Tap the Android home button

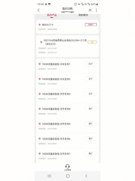[x=68, y=176]
